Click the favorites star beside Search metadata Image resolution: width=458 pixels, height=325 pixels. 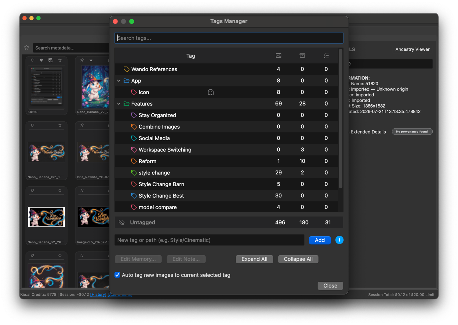point(27,48)
